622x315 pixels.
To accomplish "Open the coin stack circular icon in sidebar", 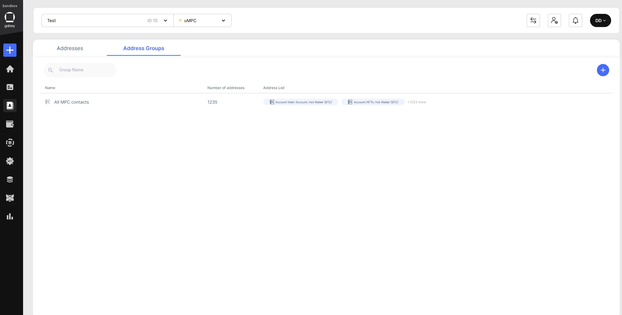I will coord(10,142).
